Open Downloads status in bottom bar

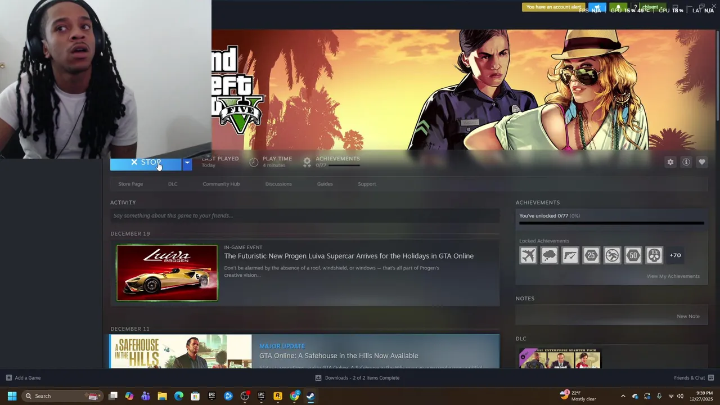357,378
